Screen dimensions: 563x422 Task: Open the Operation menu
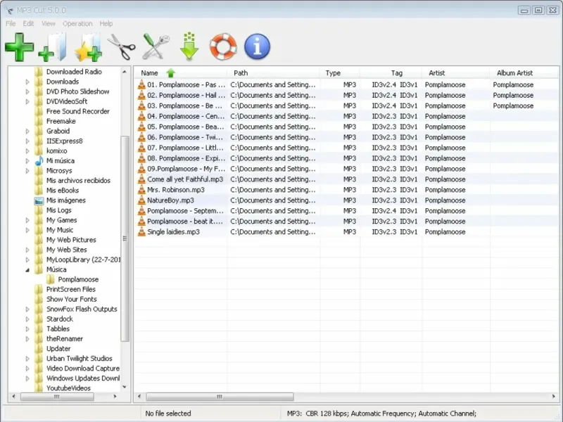coord(77,24)
